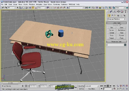This screenshot has height=91, width=129.
Task: Click the Mirror tool icon
Action: [x=86, y=8]
